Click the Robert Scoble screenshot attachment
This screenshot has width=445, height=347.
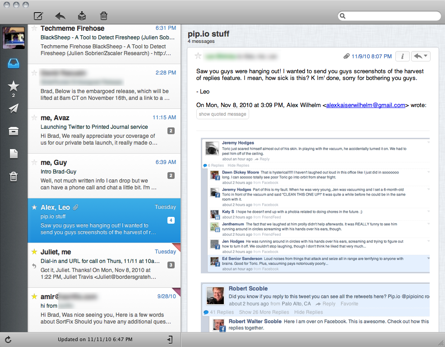[315, 307]
